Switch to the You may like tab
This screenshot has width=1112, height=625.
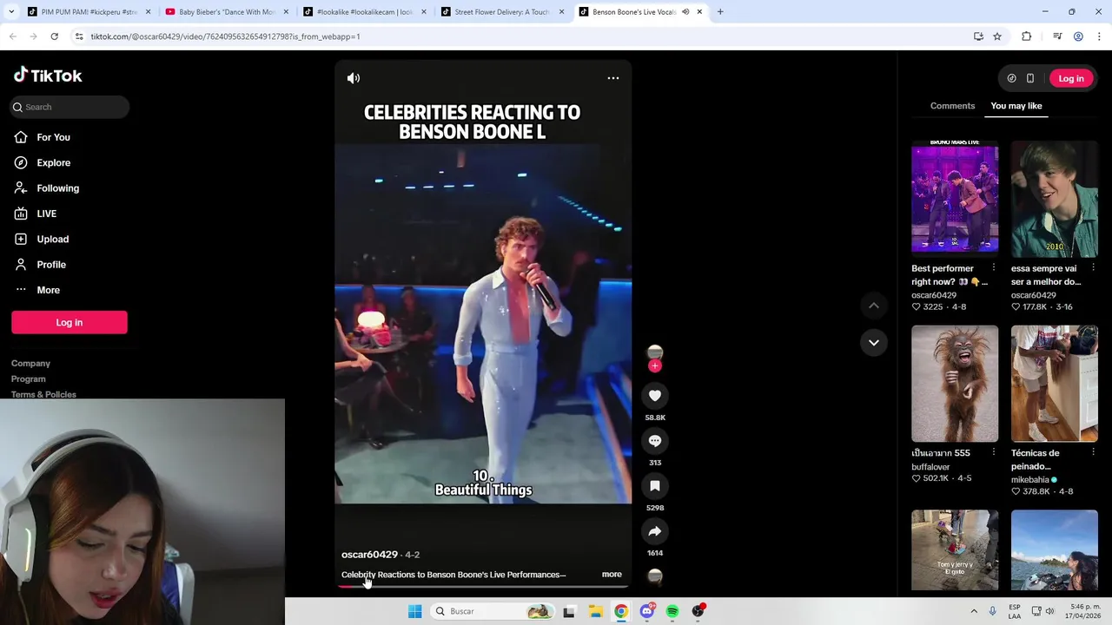point(1016,106)
